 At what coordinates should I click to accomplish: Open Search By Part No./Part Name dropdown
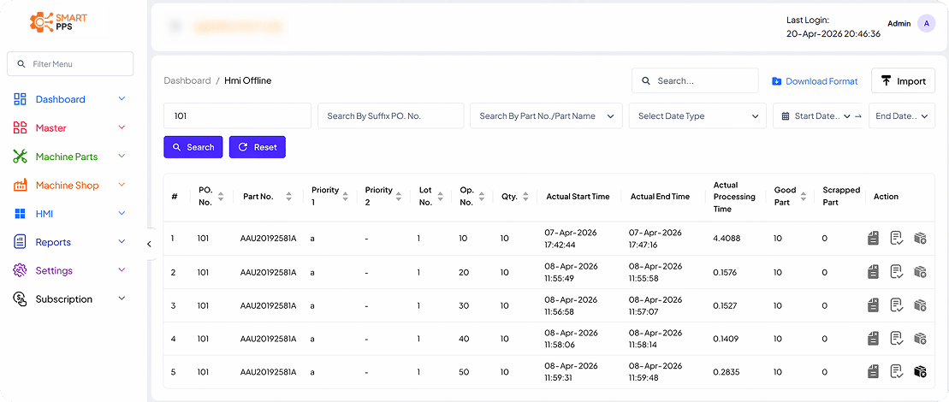[546, 116]
